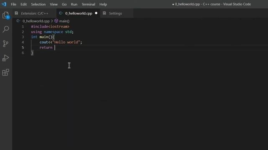Viewport: 268px width, 150px height.
Task: Open the Help menu
Action: [x=103, y=4]
